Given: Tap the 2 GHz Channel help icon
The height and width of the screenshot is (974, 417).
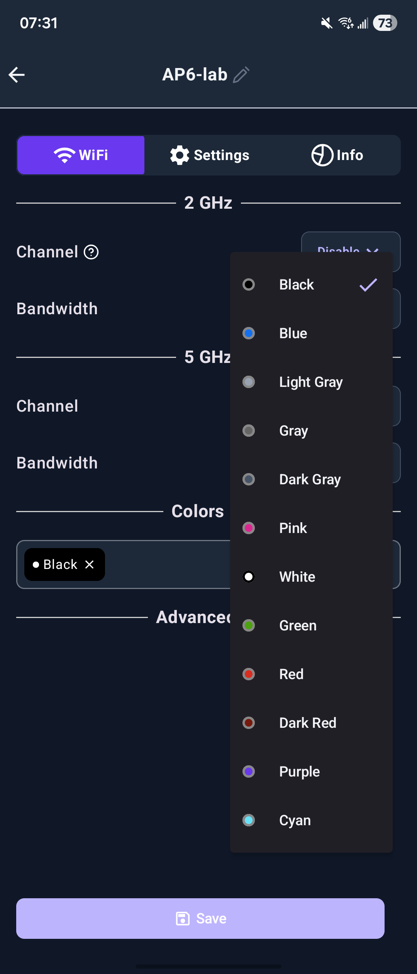Looking at the screenshot, I should tap(91, 252).
